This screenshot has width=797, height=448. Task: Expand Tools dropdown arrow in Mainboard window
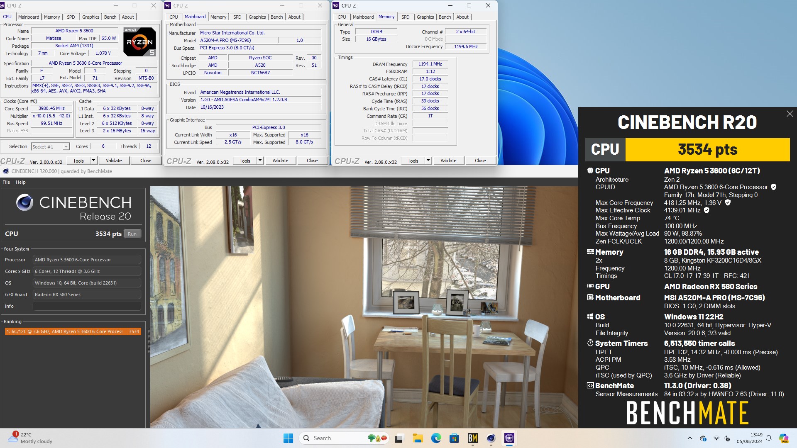[260, 161]
